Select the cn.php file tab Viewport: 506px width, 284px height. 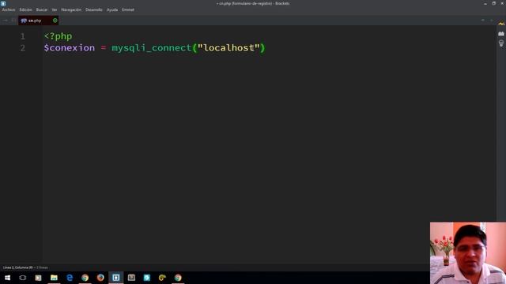click(39, 21)
